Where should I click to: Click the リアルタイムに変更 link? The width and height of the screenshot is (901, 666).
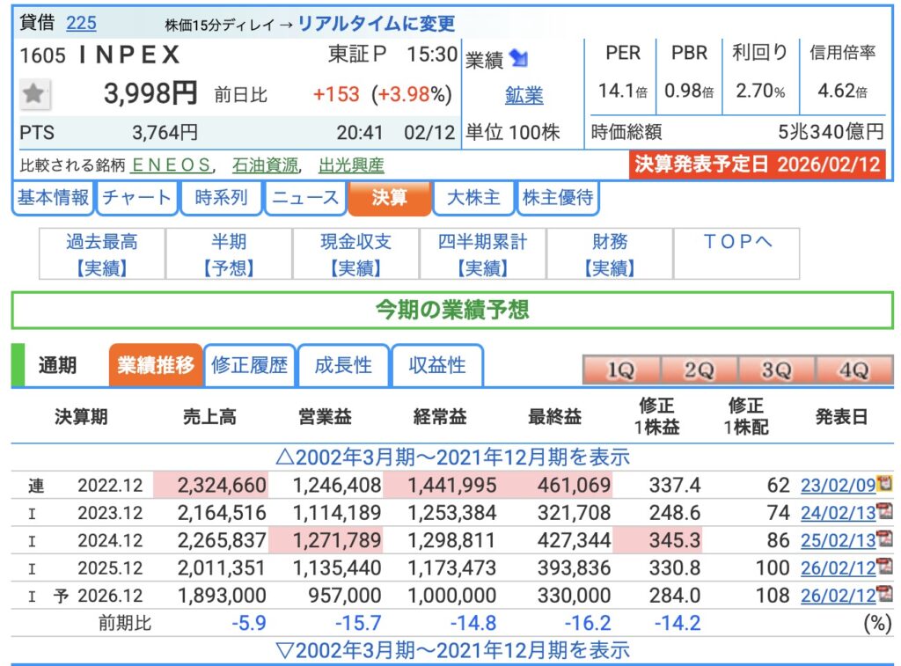click(x=376, y=24)
